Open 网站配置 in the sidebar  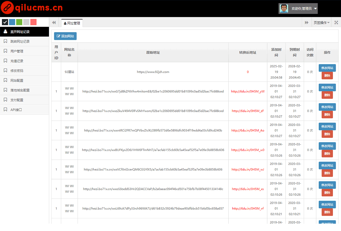pos(24,80)
